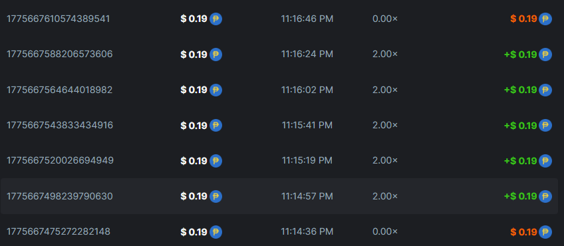Image resolution: width=564 pixels, height=246 pixels.
Task: Open bet ID 1775667588206573606
Action: (60, 55)
